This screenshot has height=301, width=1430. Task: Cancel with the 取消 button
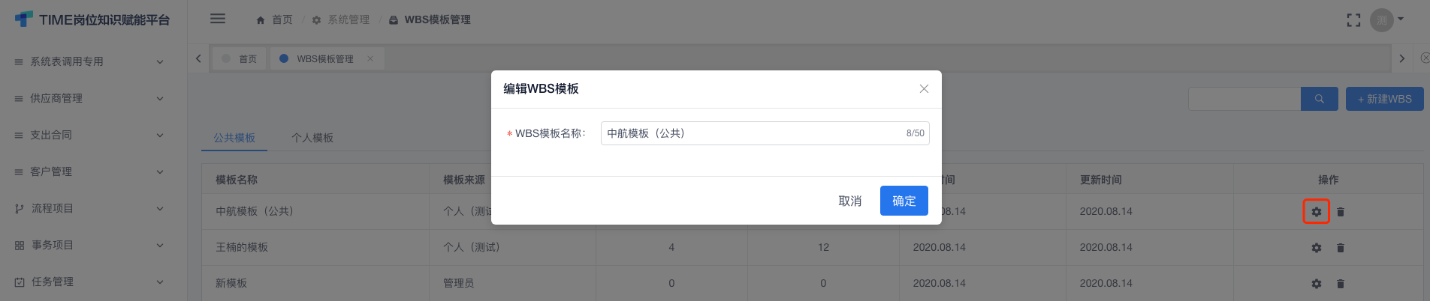(849, 201)
